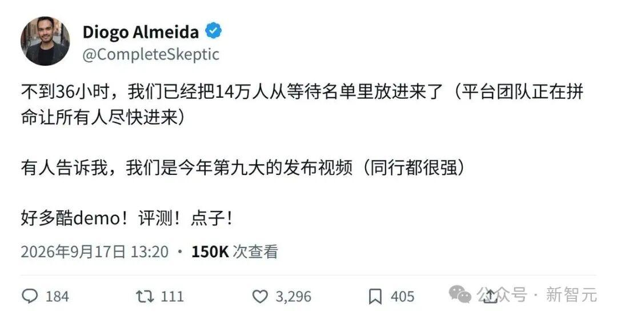Click the 405 bookmarks count

[403, 297]
